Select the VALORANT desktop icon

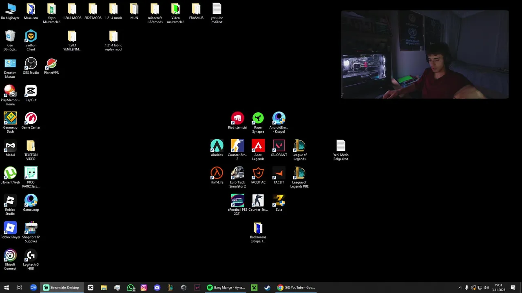[279, 148]
